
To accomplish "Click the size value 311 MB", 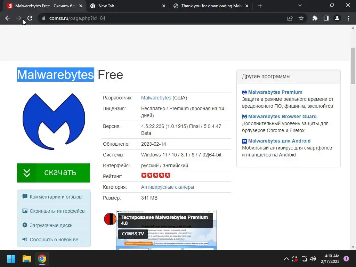I will [149, 198].
